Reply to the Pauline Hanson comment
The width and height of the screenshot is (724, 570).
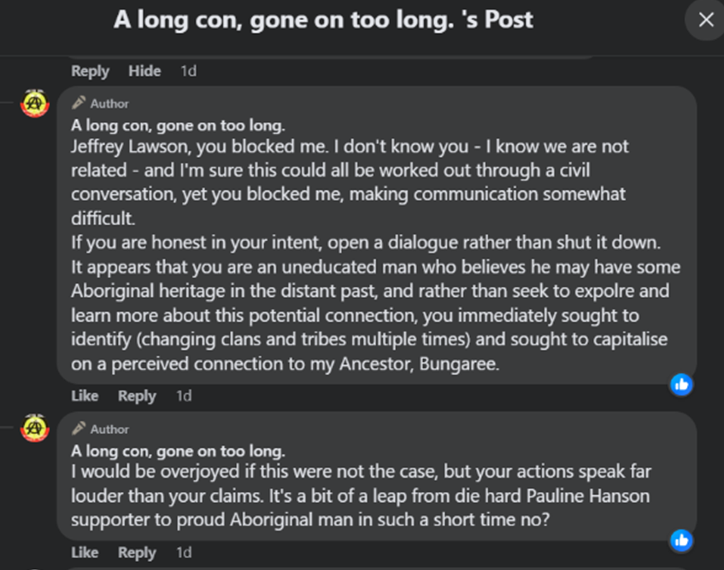click(137, 552)
